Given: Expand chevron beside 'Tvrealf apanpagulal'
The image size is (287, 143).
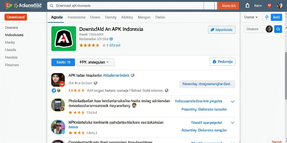Looking at the screenshot, I should click(232, 123).
